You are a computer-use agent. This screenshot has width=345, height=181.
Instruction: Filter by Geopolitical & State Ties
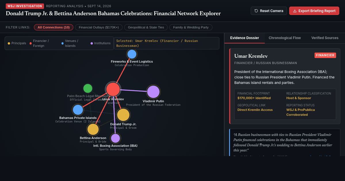pyautogui.click(x=146, y=27)
